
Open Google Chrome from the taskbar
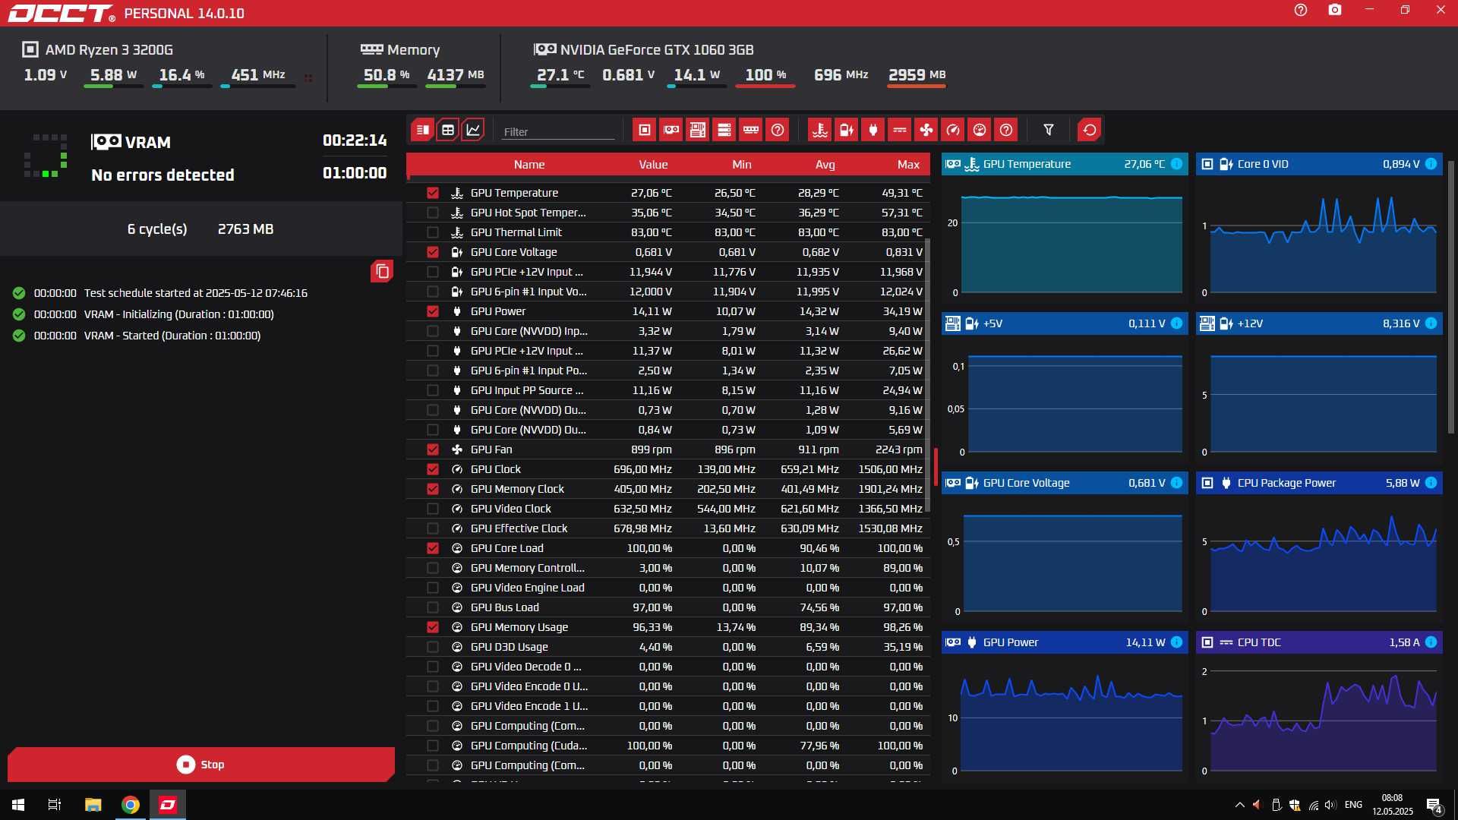coord(131,805)
